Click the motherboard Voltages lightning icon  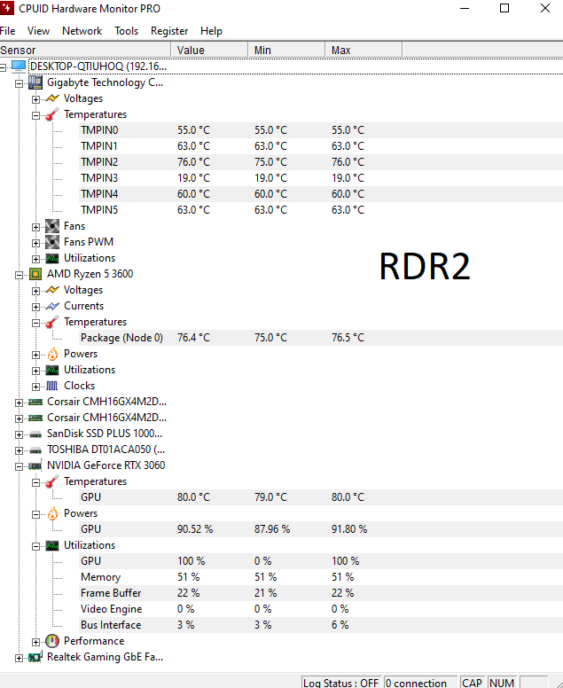pos(52,98)
